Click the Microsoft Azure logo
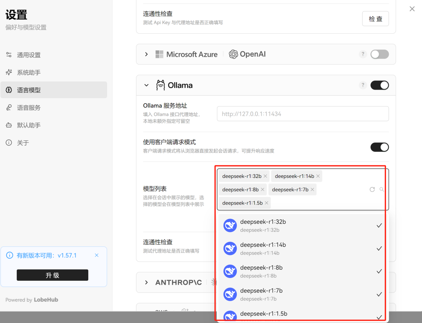 (x=186, y=54)
